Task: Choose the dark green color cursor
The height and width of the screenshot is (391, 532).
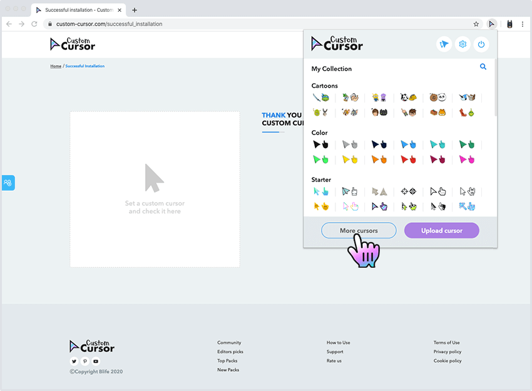Action: tap(467, 145)
